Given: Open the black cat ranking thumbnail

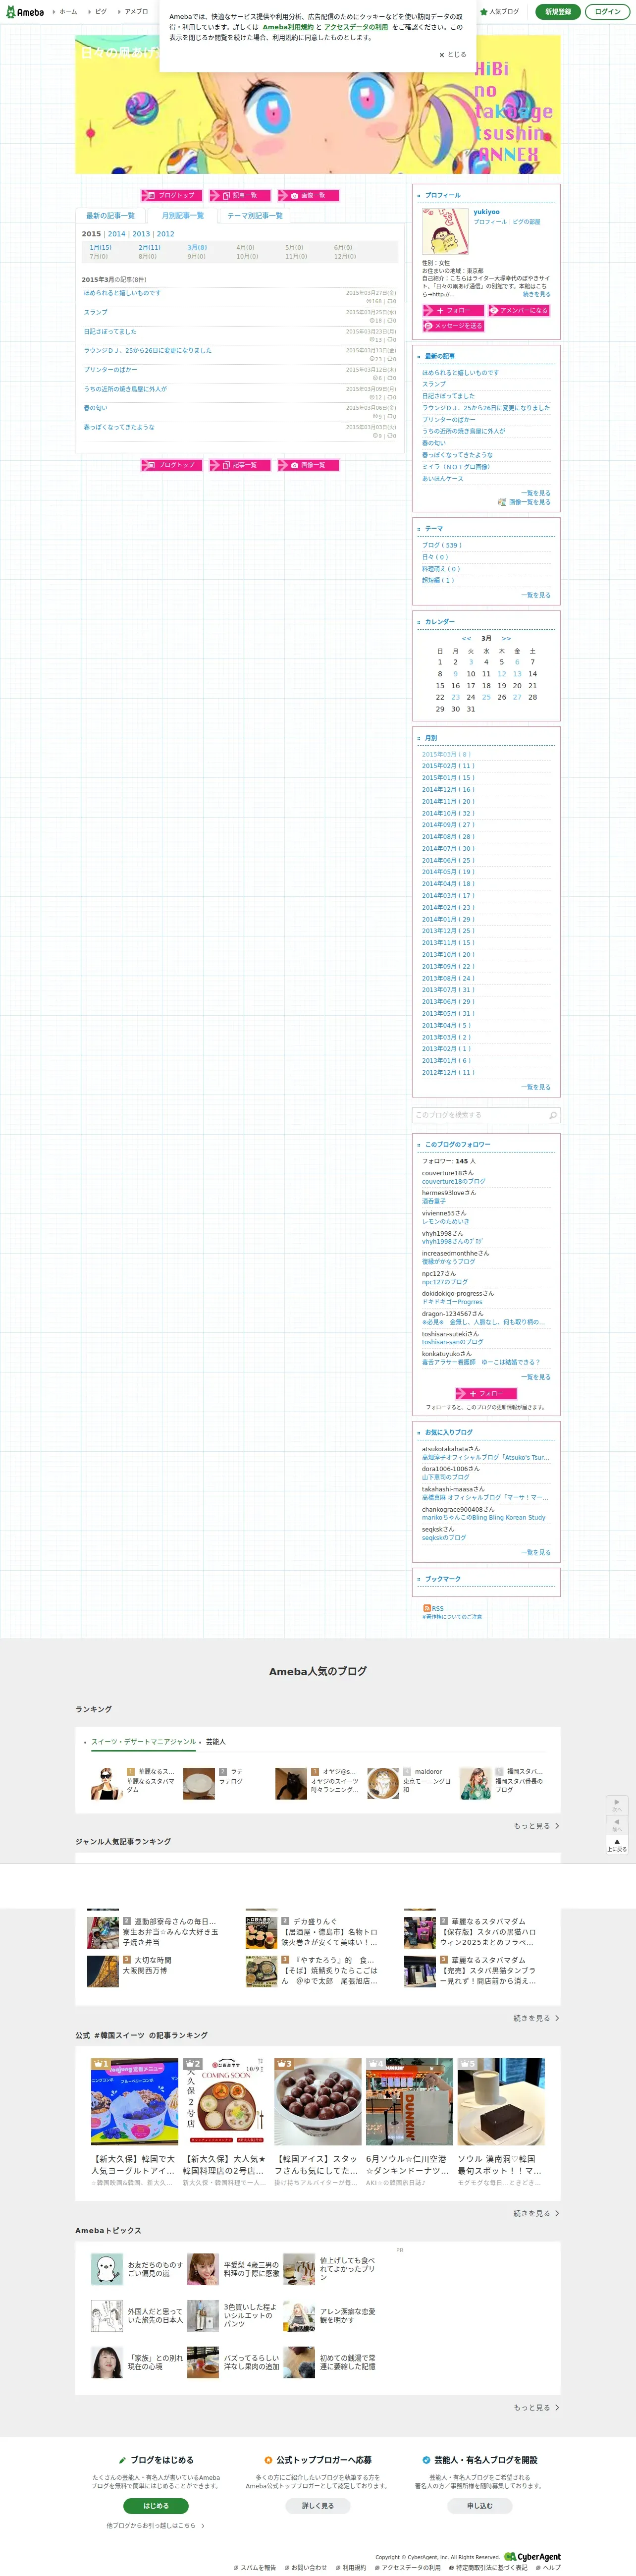Looking at the screenshot, I should tap(291, 1783).
